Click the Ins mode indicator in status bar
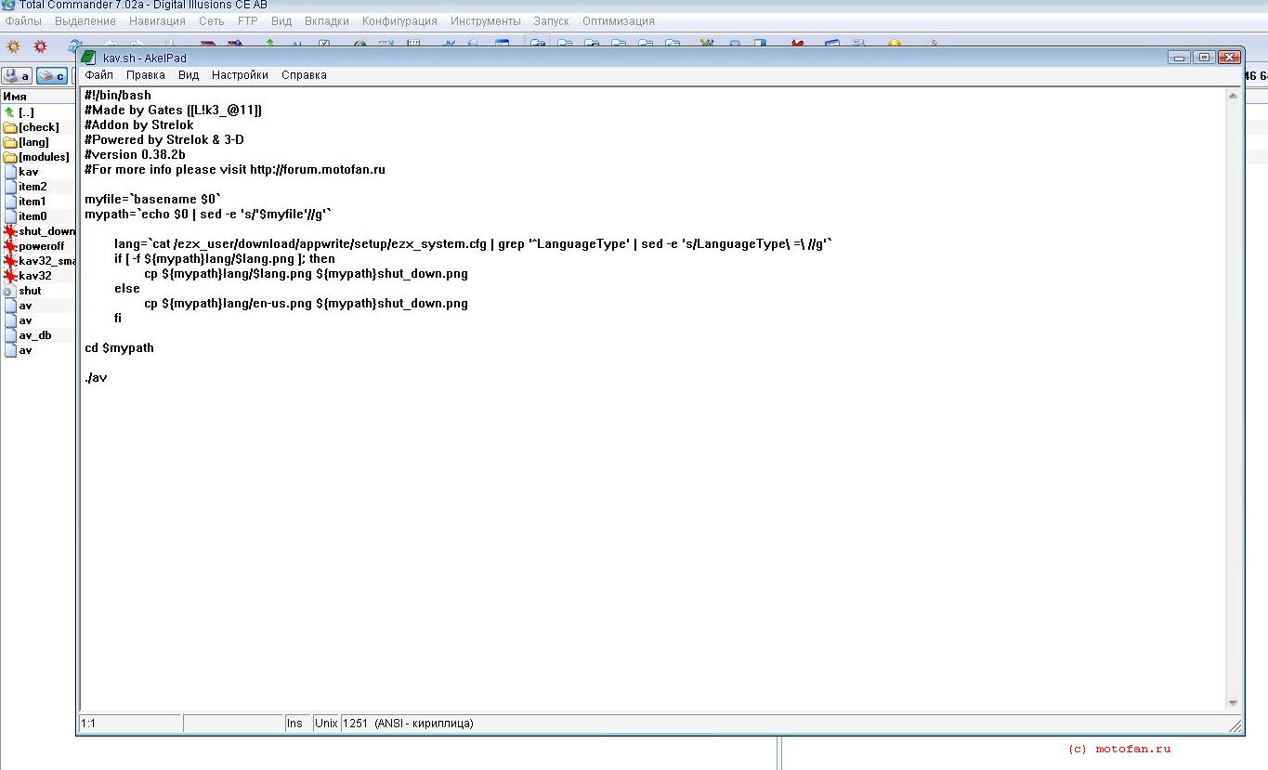This screenshot has width=1268, height=770. [x=297, y=723]
